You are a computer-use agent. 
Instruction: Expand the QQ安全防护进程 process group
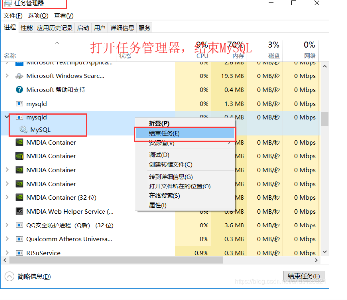7,225
